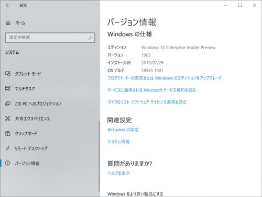The width and height of the screenshot is (262, 197).
Task: Click the Projecting to this PC icon
Action: coord(8,103)
